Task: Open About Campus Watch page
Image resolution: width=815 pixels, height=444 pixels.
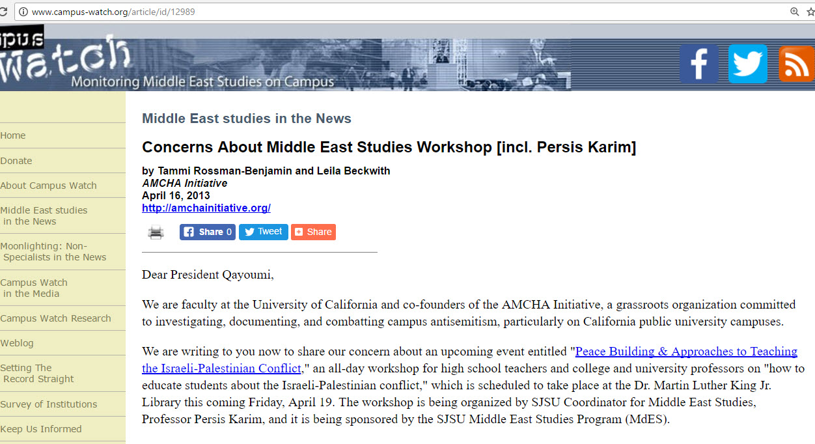Action: point(48,186)
